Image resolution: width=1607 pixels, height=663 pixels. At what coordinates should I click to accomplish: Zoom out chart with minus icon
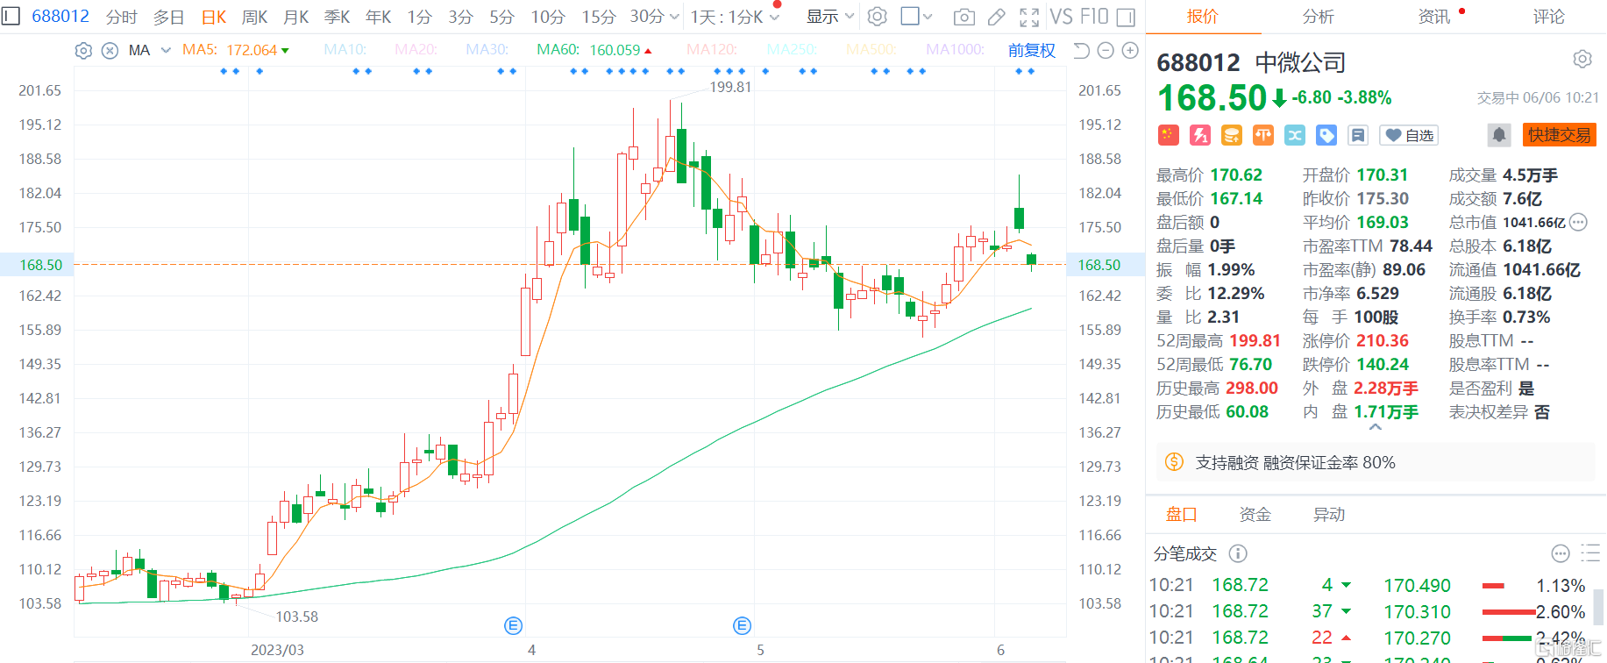click(x=1106, y=51)
